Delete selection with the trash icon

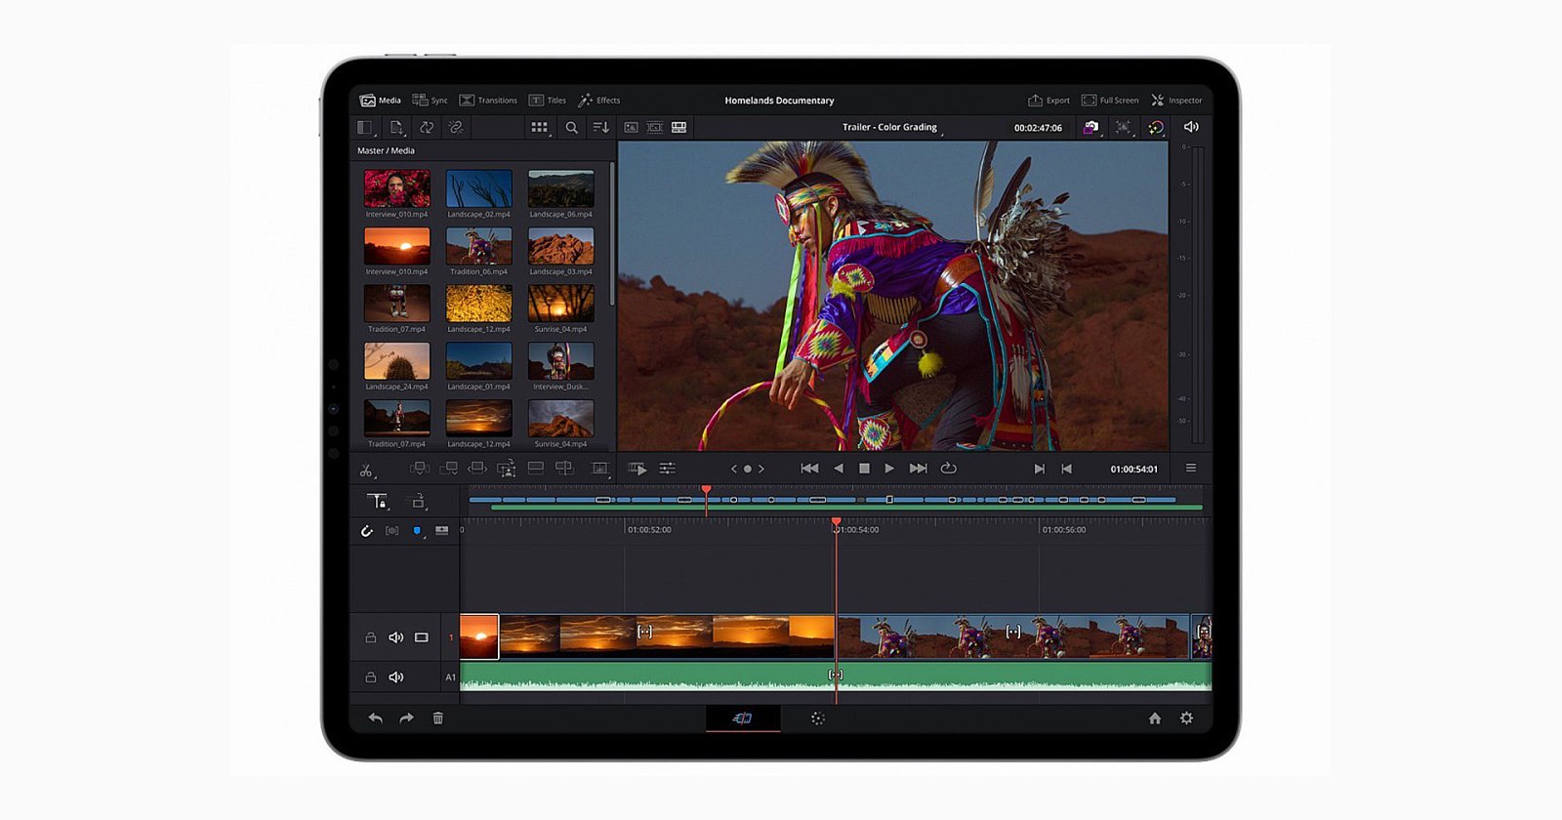438,718
